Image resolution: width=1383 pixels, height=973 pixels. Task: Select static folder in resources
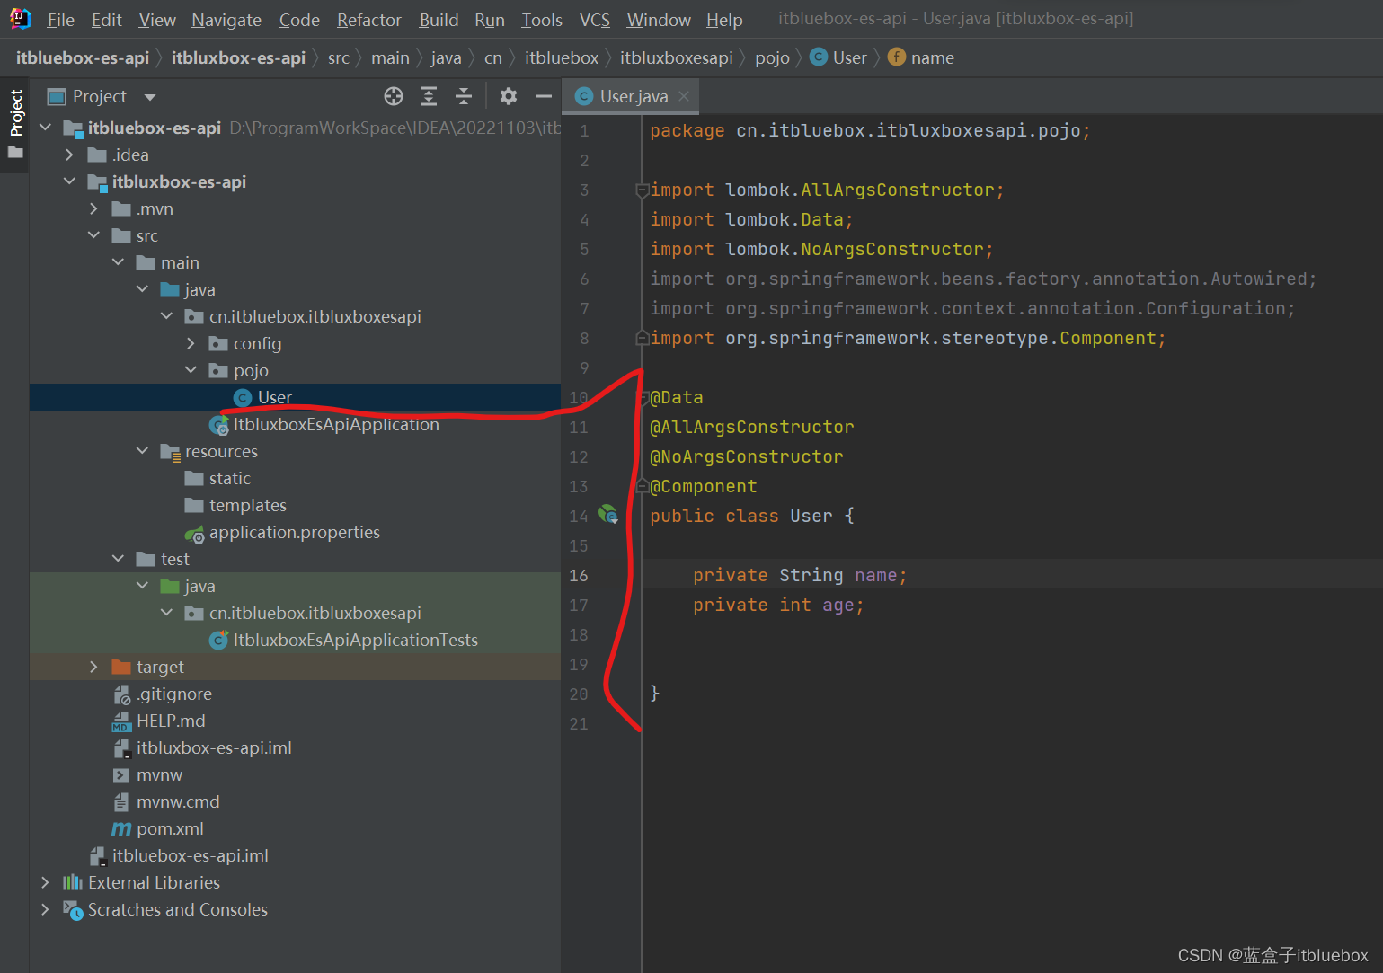click(230, 478)
